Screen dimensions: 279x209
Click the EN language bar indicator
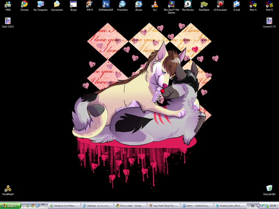[x=252, y=206]
